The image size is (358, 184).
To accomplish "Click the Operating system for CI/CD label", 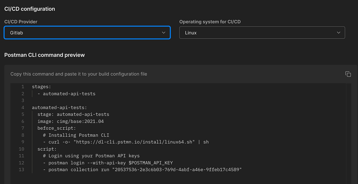I will coord(210,22).
